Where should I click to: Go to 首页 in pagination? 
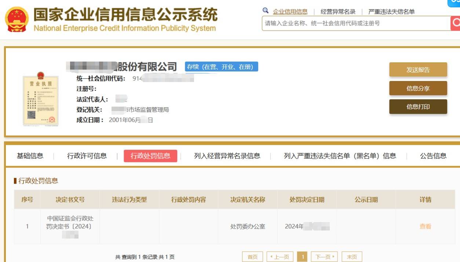[x=252, y=257]
